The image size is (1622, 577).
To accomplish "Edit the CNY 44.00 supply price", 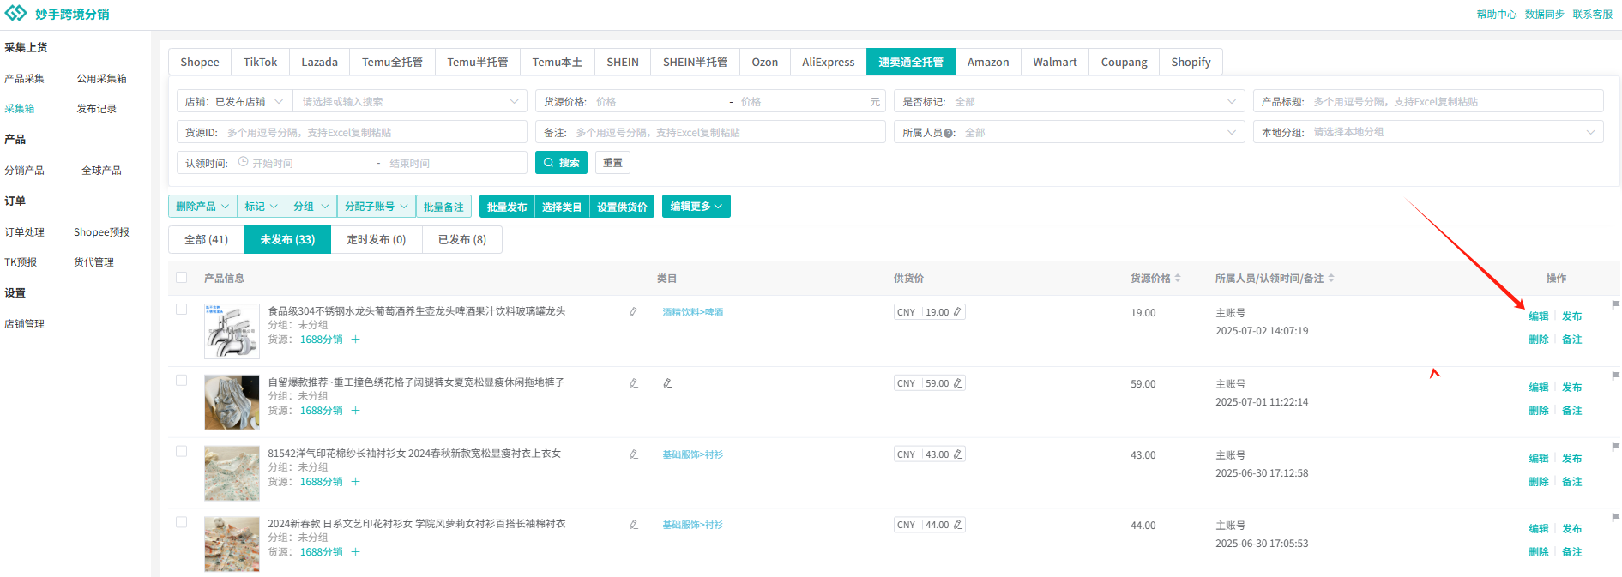I will 958,525.
